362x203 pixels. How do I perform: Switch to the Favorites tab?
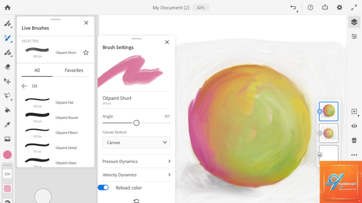click(x=74, y=70)
